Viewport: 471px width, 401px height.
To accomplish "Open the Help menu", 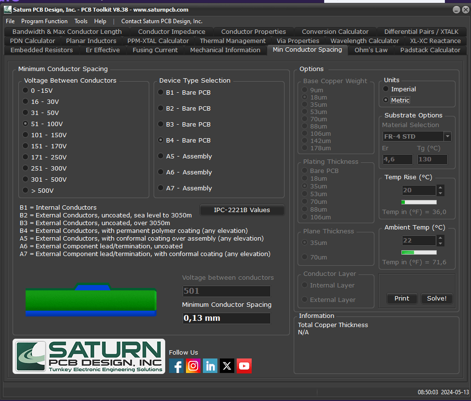I will [x=100, y=21].
